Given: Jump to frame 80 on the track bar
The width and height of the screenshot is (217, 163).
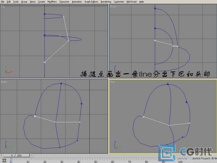Looking at the screenshot, I should [x=146, y=161].
